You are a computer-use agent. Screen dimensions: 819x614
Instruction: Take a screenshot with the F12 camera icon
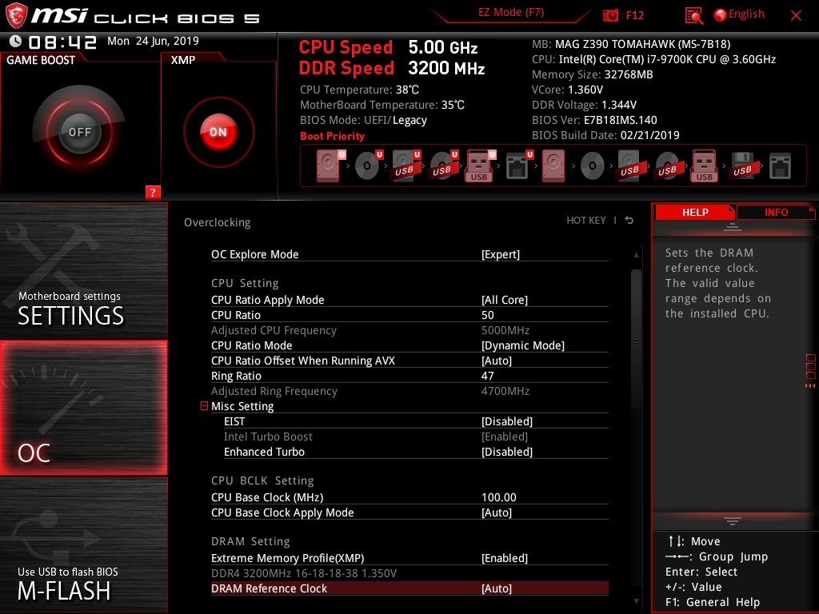pyautogui.click(x=610, y=15)
